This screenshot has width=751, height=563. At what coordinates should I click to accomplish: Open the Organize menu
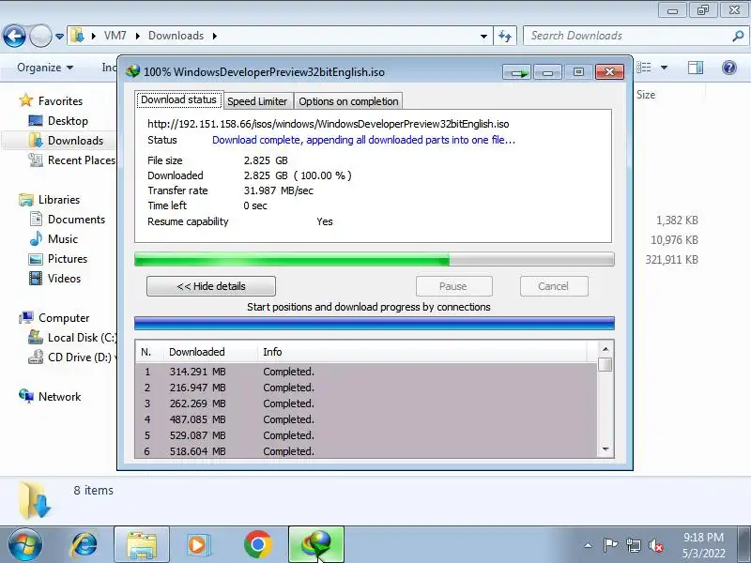click(x=45, y=68)
